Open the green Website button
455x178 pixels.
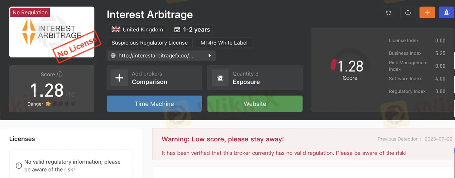tap(255, 104)
